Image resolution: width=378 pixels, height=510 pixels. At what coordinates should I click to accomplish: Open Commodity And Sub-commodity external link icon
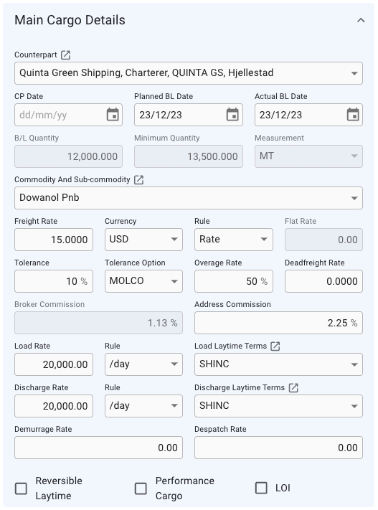[x=139, y=180]
